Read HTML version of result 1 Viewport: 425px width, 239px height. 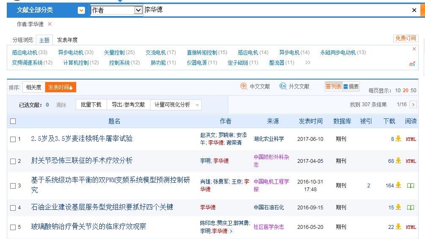[411, 139]
